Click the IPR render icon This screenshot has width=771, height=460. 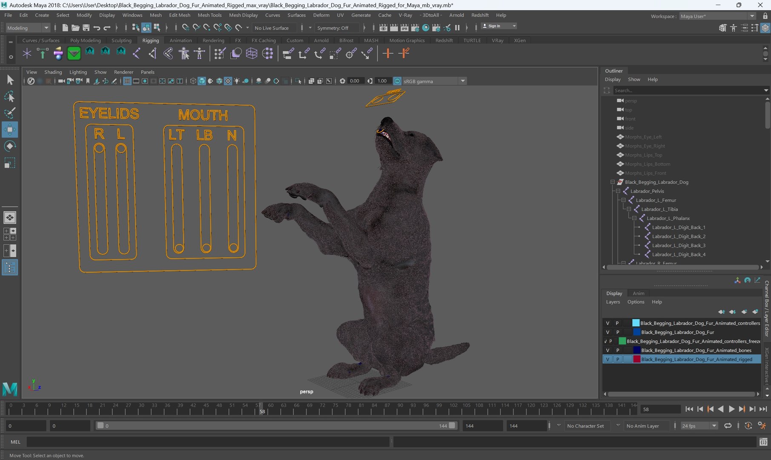pos(404,28)
